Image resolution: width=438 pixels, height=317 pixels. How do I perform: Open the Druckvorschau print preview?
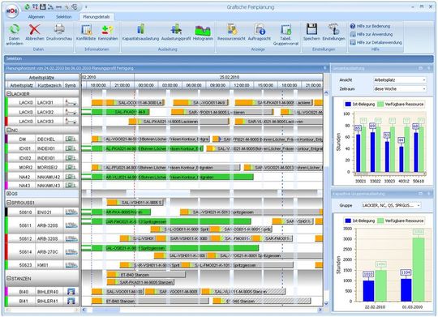(59, 29)
